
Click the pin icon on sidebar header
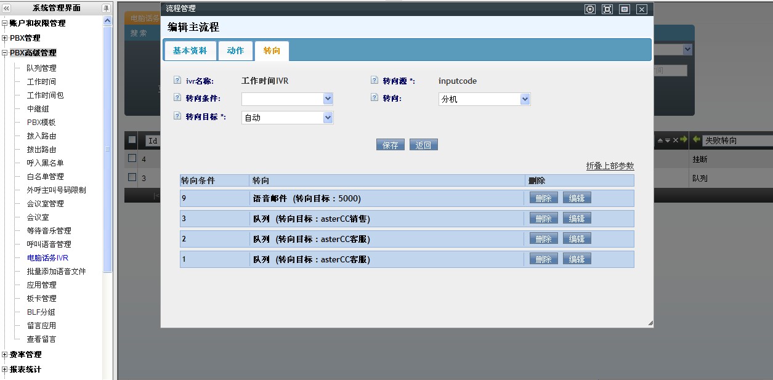(106, 8)
